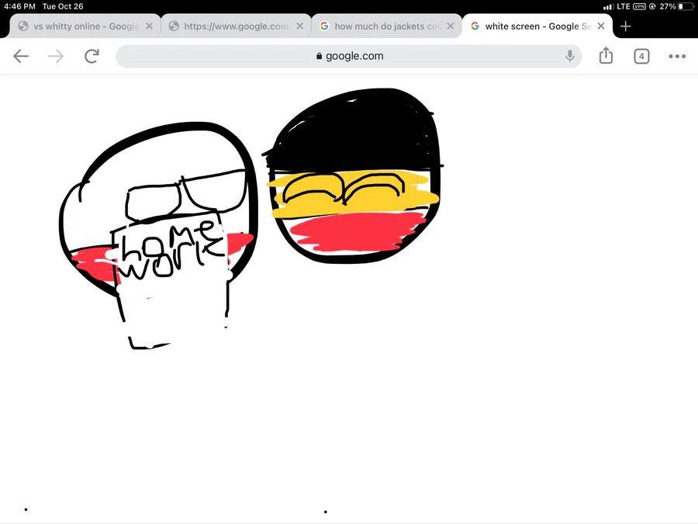Reload the current page
The width and height of the screenshot is (698, 524).
click(92, 56)
